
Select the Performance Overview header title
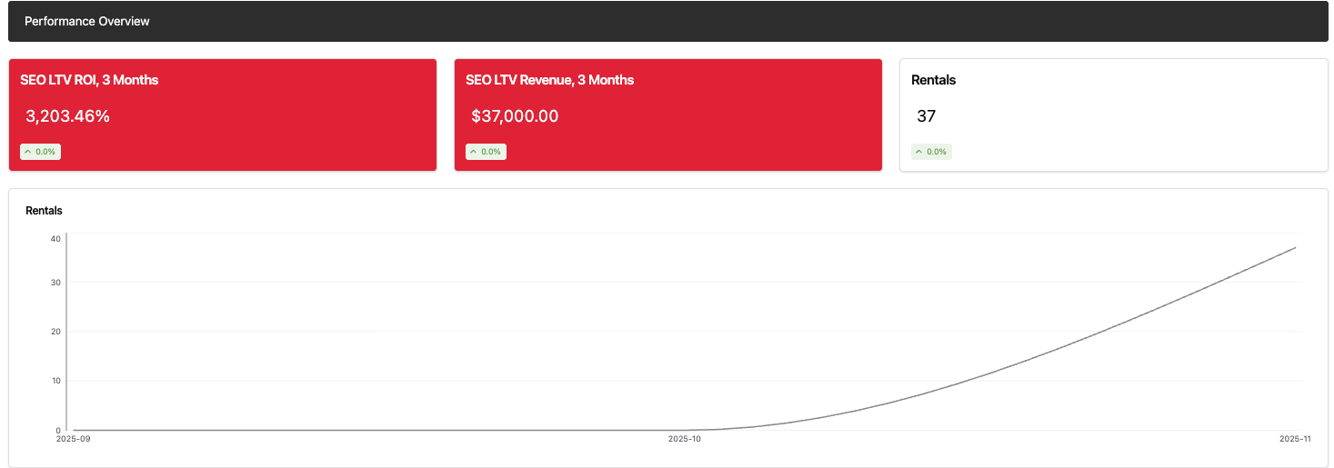pos(87,21)
